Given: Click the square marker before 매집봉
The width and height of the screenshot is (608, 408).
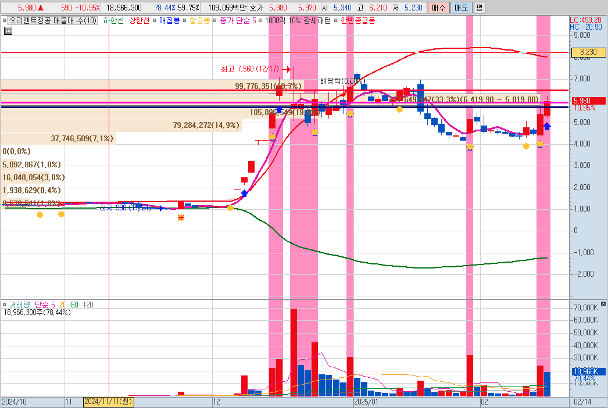Looking at the screenshot, I should pos(155,20).
